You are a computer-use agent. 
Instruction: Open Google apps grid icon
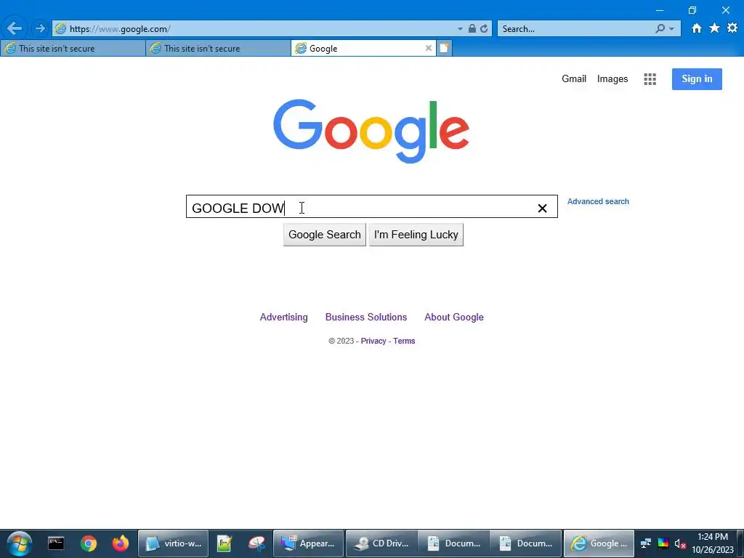[x=650, y=79]
